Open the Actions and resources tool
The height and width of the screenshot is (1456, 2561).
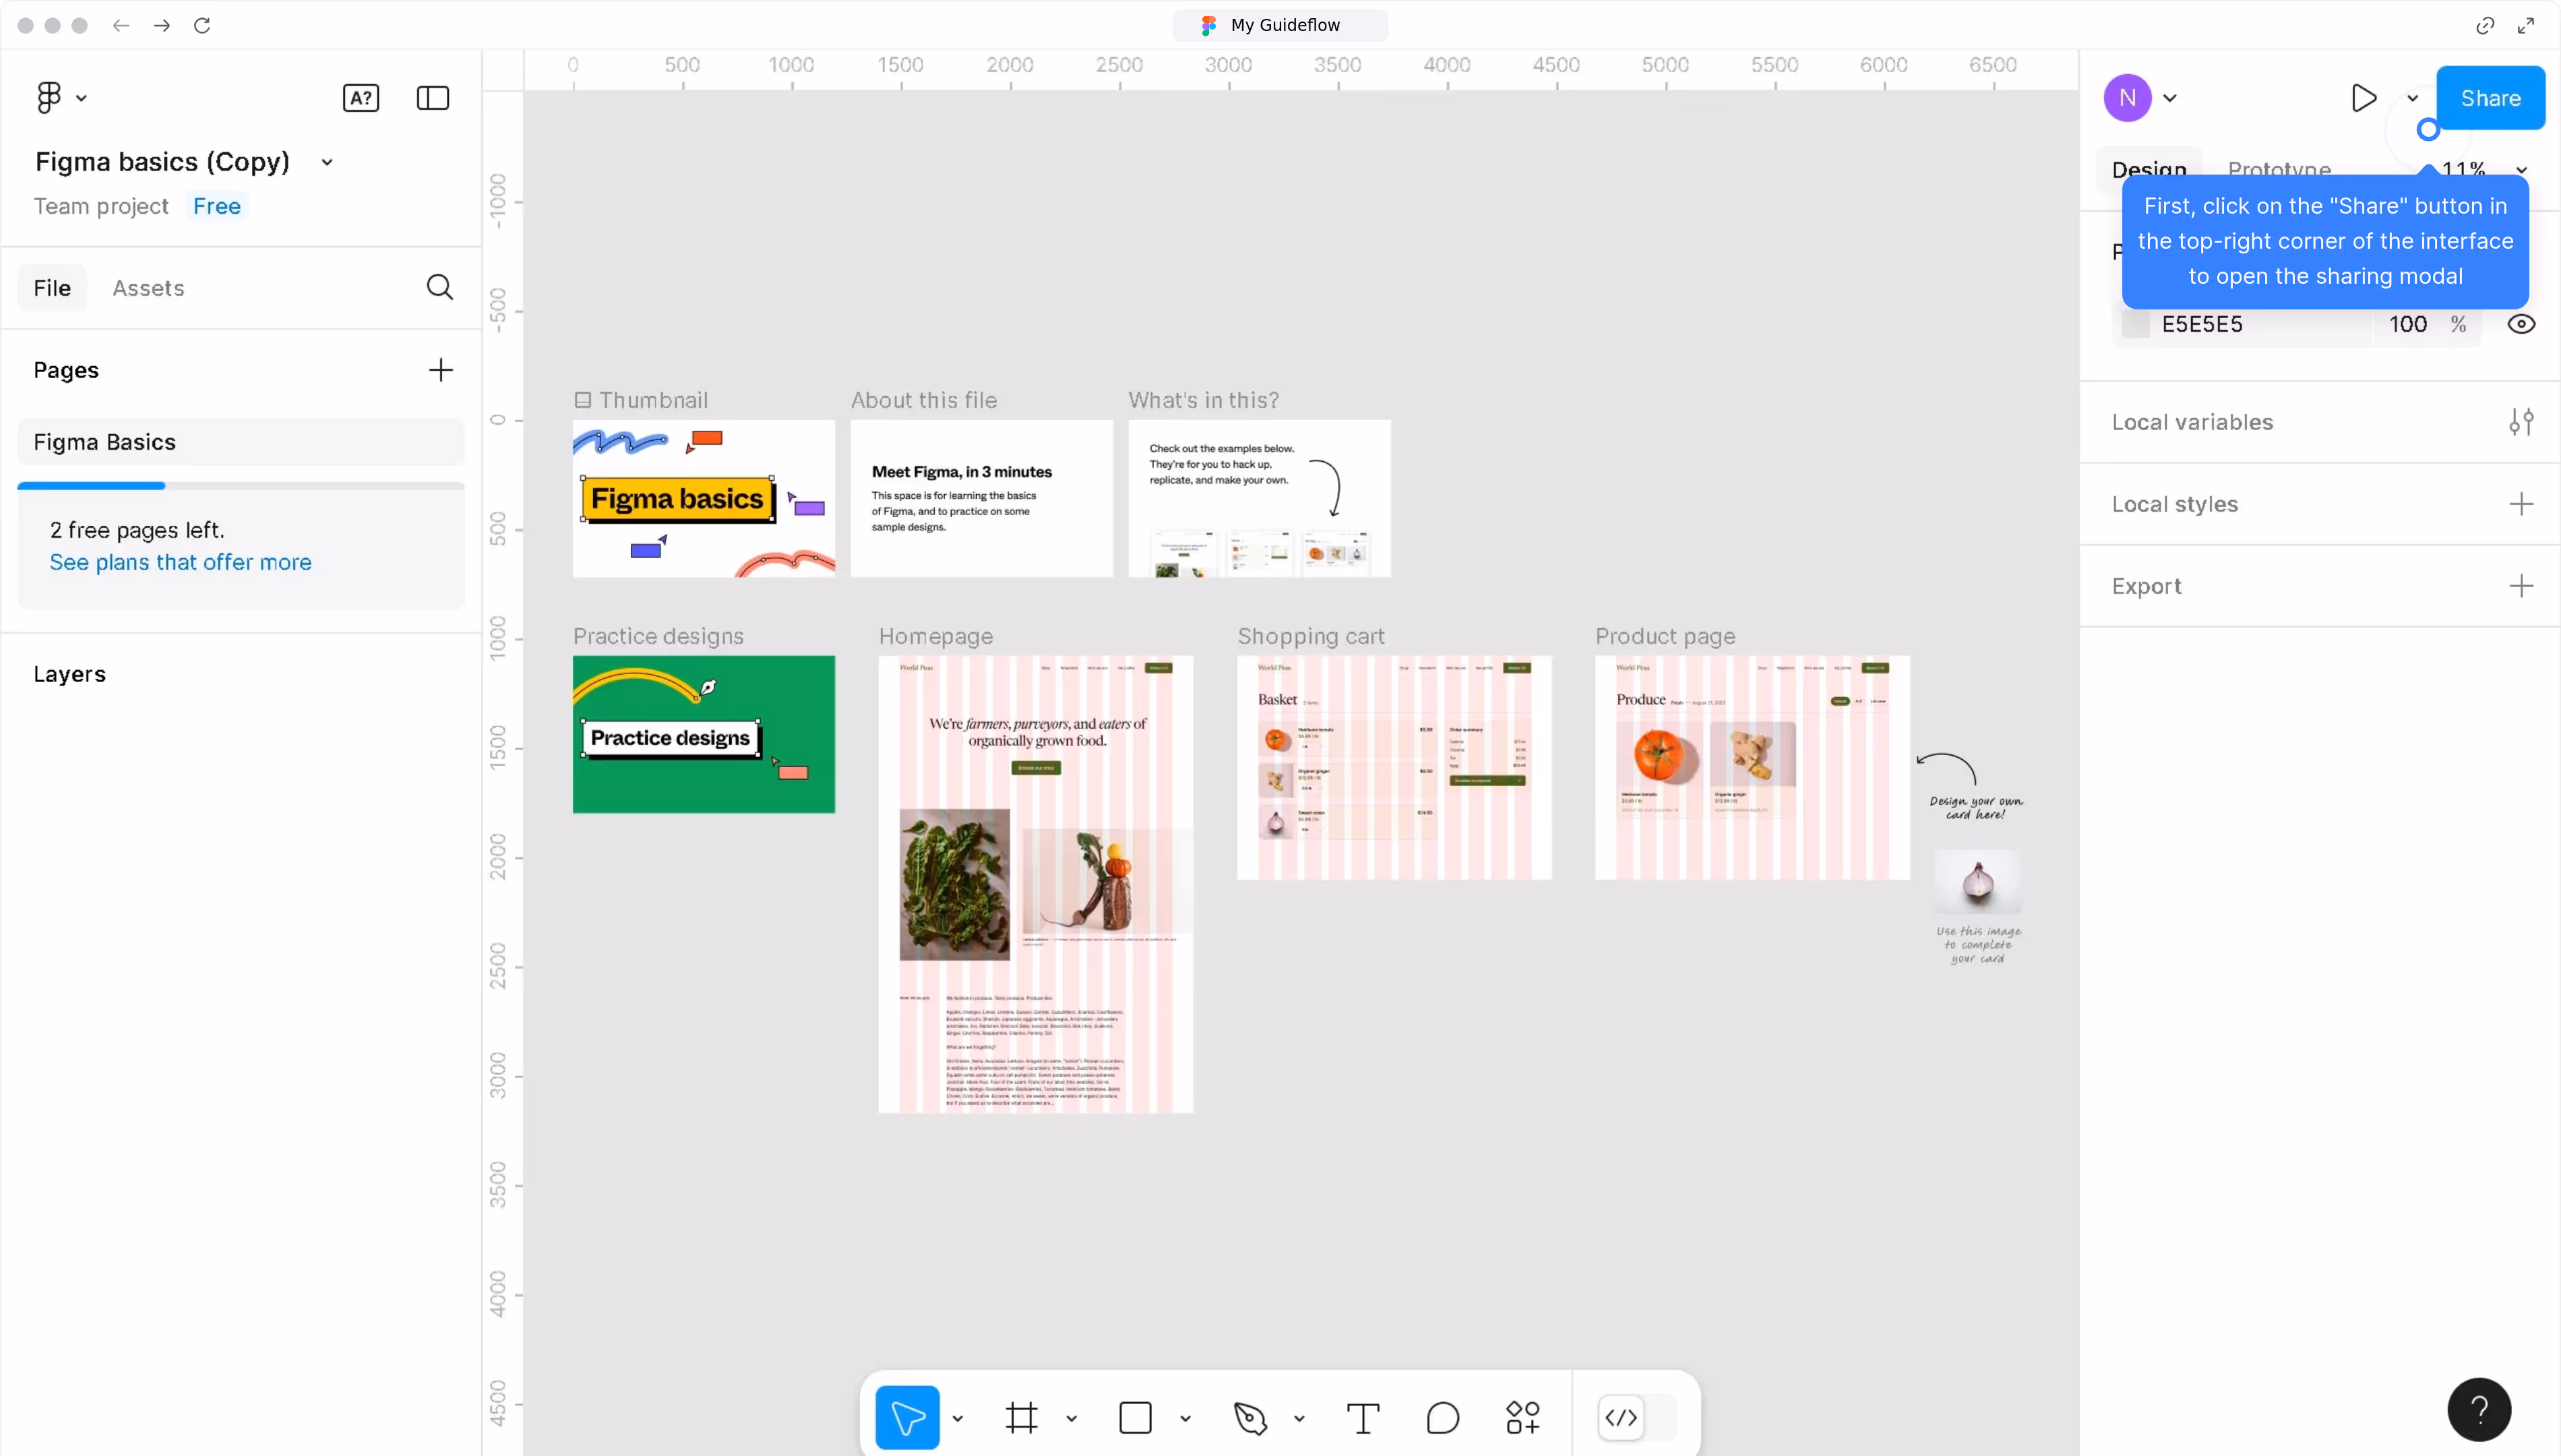click(x=1522, y=1417)
